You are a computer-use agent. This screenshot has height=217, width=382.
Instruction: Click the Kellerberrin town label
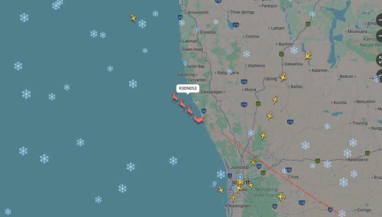[358, 160]
